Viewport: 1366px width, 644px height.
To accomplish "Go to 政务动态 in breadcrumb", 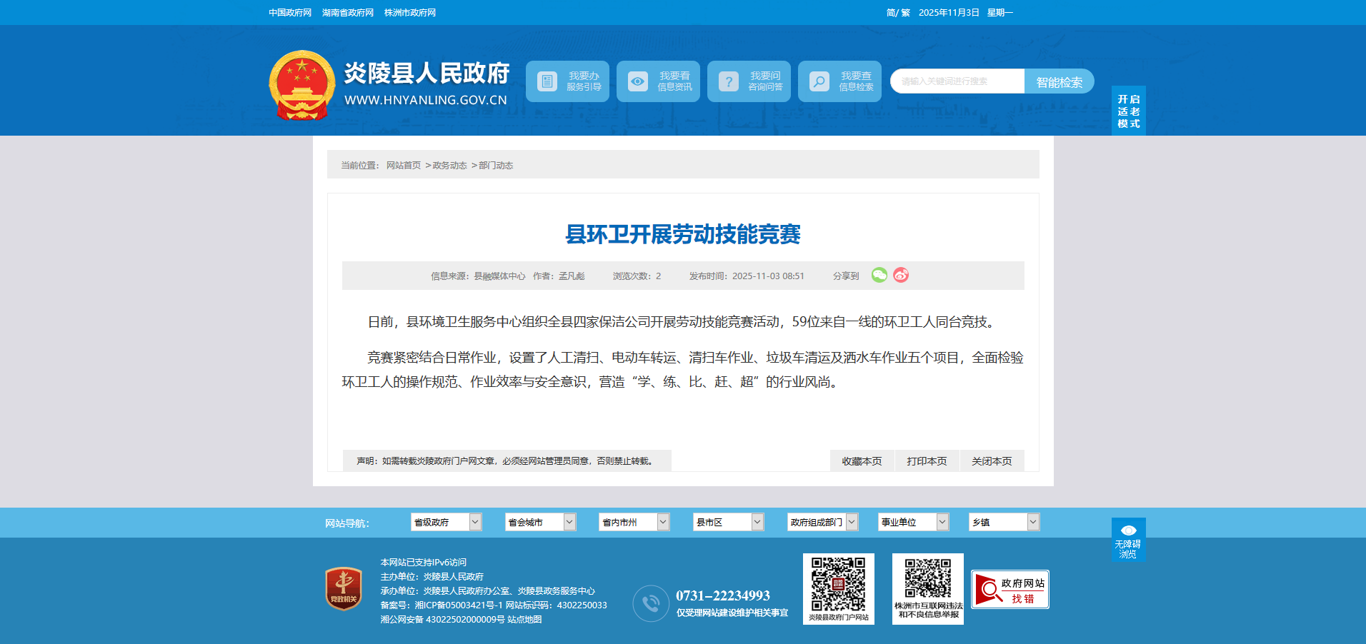I will (449, 166).
